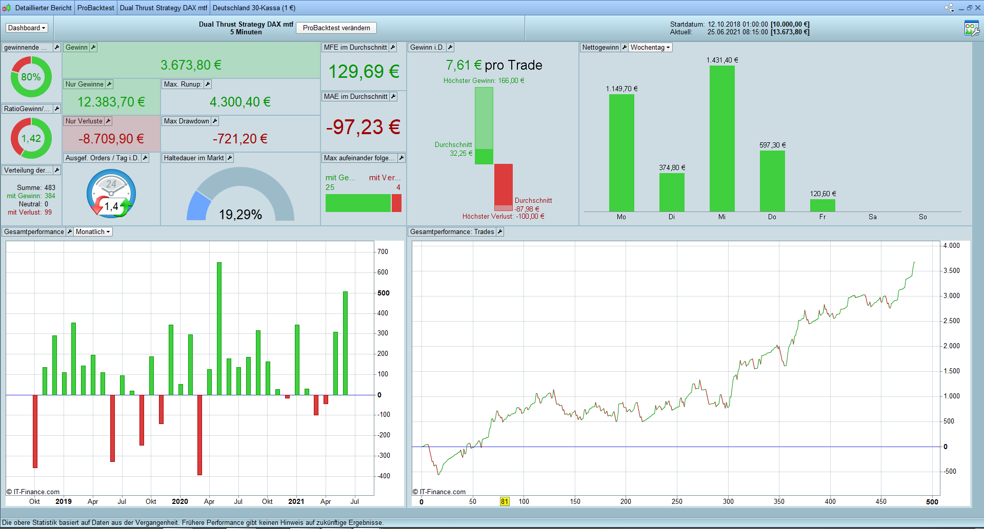
Task: Click Dual Thrust Strategy DAX mtf title tab
Action: [164, 8]
